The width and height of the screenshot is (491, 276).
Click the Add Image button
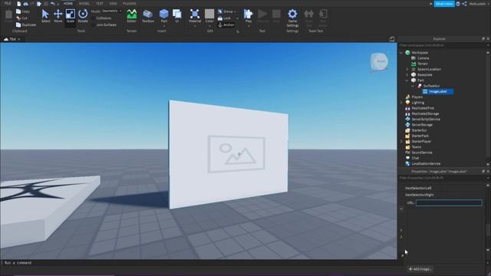(420, 269)
